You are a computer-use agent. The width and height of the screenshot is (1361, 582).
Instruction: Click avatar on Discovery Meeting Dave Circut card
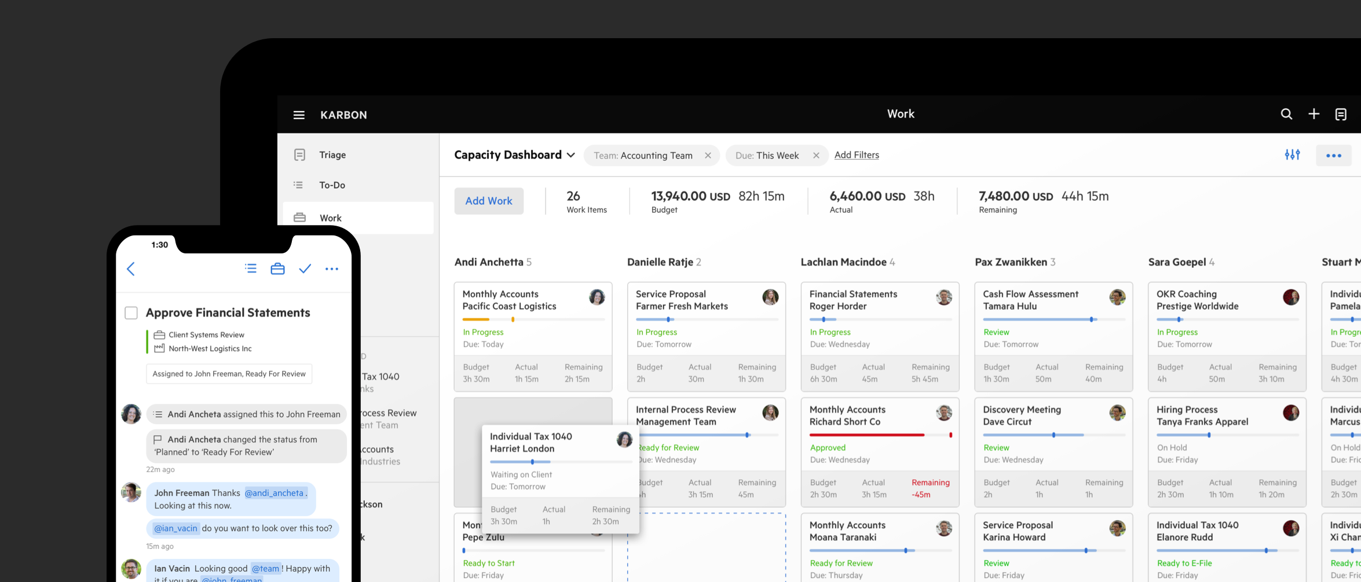pos(1117,412)
